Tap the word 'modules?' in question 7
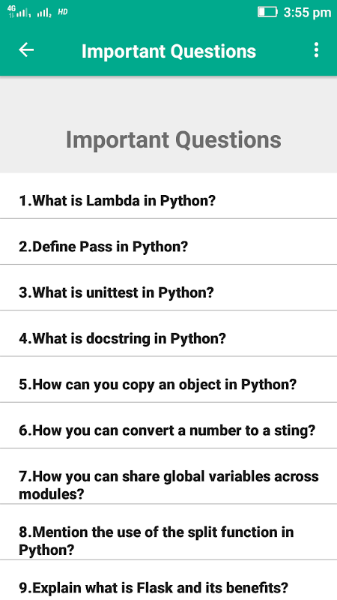Image resolution: width=337 pixels, height=600 pixels. point(51,493)
